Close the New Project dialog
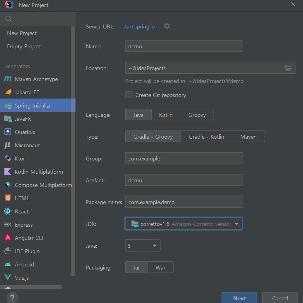This screenshot has width=303, height=303. point(293,4)
